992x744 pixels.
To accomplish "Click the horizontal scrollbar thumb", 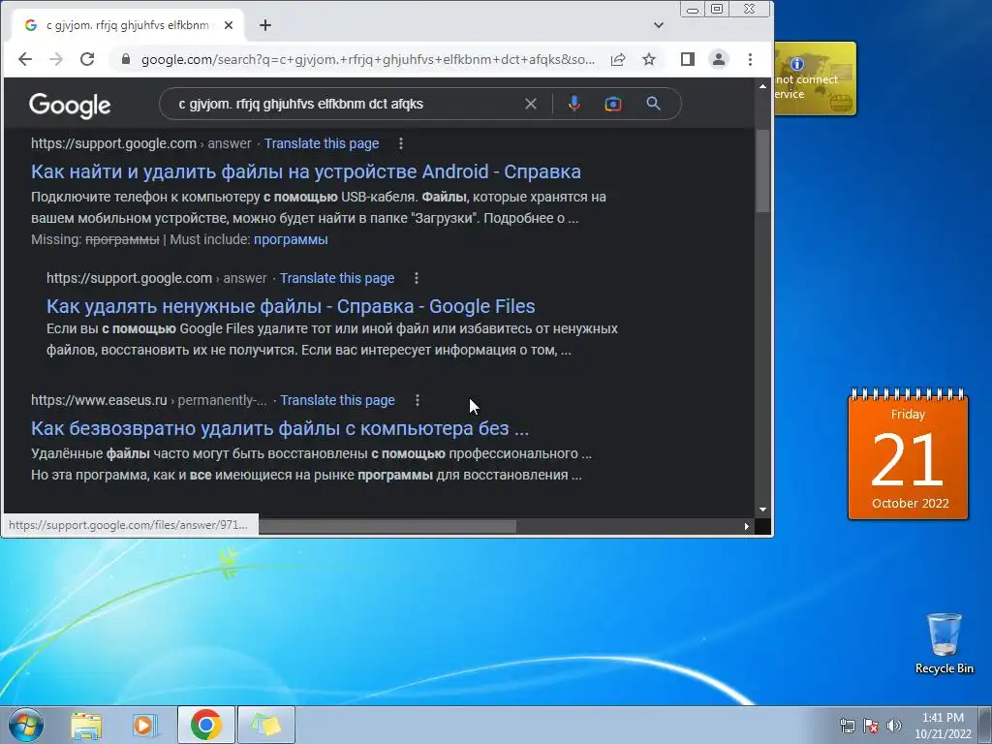I will [x=387, y=526].
